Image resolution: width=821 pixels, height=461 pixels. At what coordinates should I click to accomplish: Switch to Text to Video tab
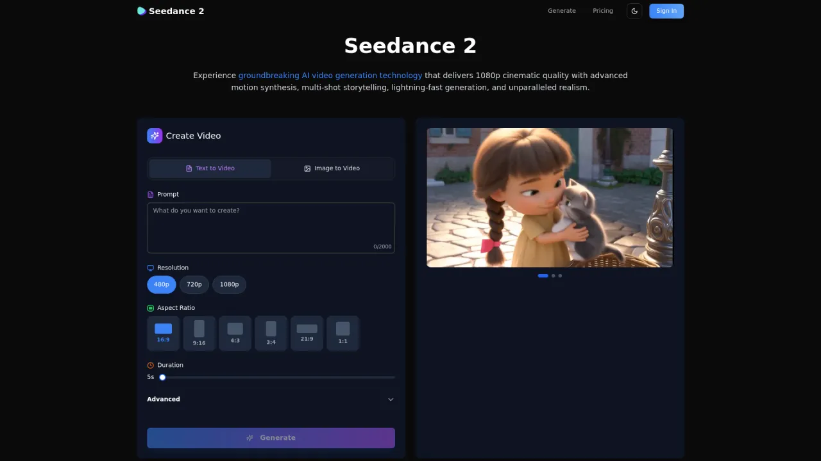[210, 168]
